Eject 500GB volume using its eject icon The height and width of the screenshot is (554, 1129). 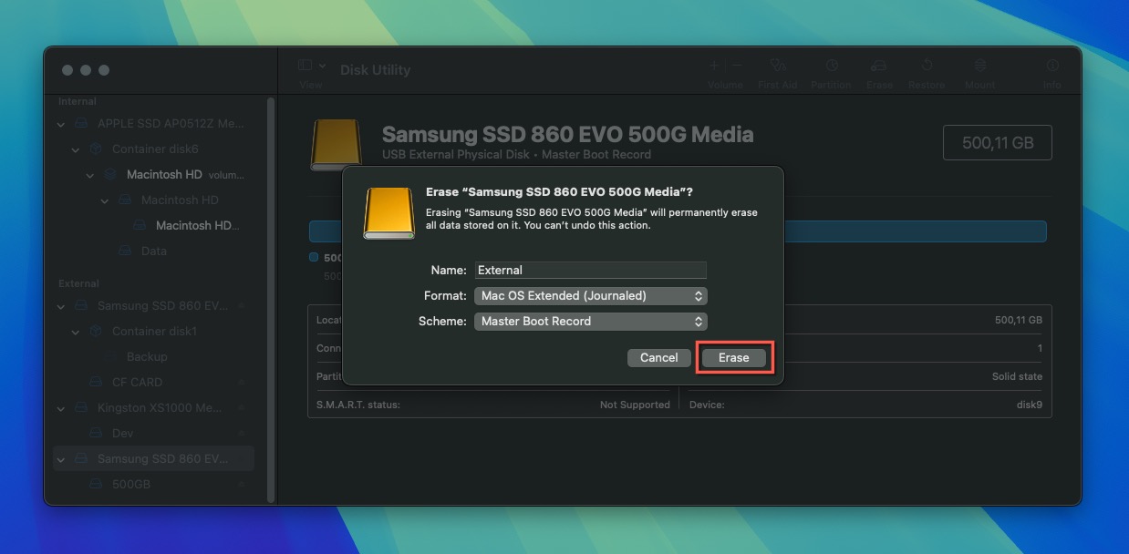(x=242, y=484)
